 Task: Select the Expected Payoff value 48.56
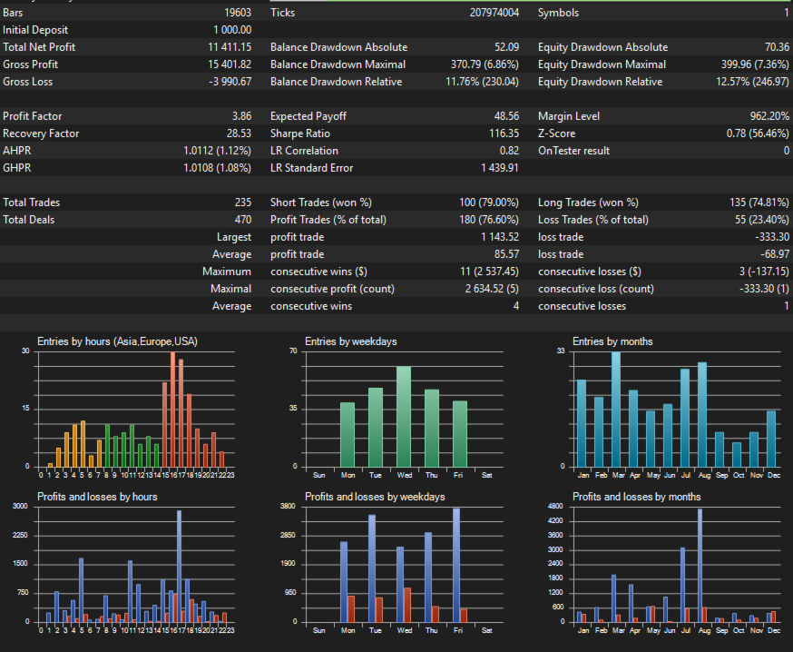click(507, 116)
